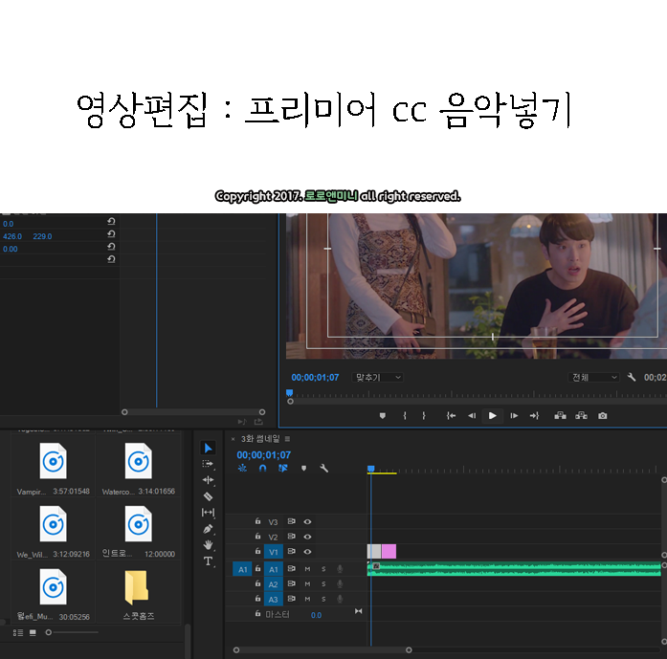Toggle V1 track targeting
Screen dimensions: 667x659
(x=273, y=552)
